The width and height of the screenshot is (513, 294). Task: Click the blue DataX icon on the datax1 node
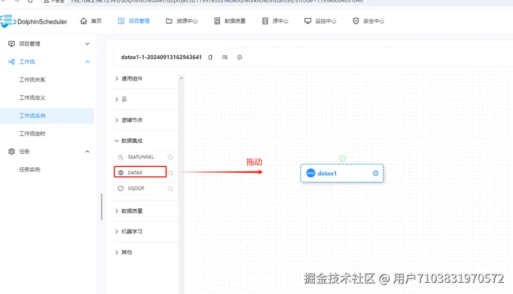click(x=311, y=173)
